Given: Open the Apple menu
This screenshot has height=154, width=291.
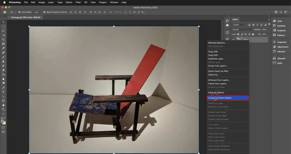Looking at the screenshot, I should (x=4, y=2).
